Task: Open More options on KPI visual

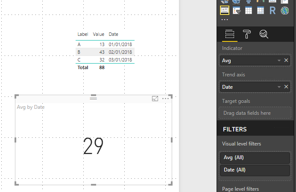Action: click(166, 99)
